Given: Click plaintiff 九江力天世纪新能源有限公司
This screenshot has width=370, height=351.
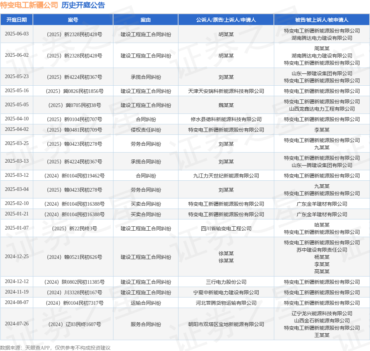Looking at the screenshot, I should coord(226,176).
